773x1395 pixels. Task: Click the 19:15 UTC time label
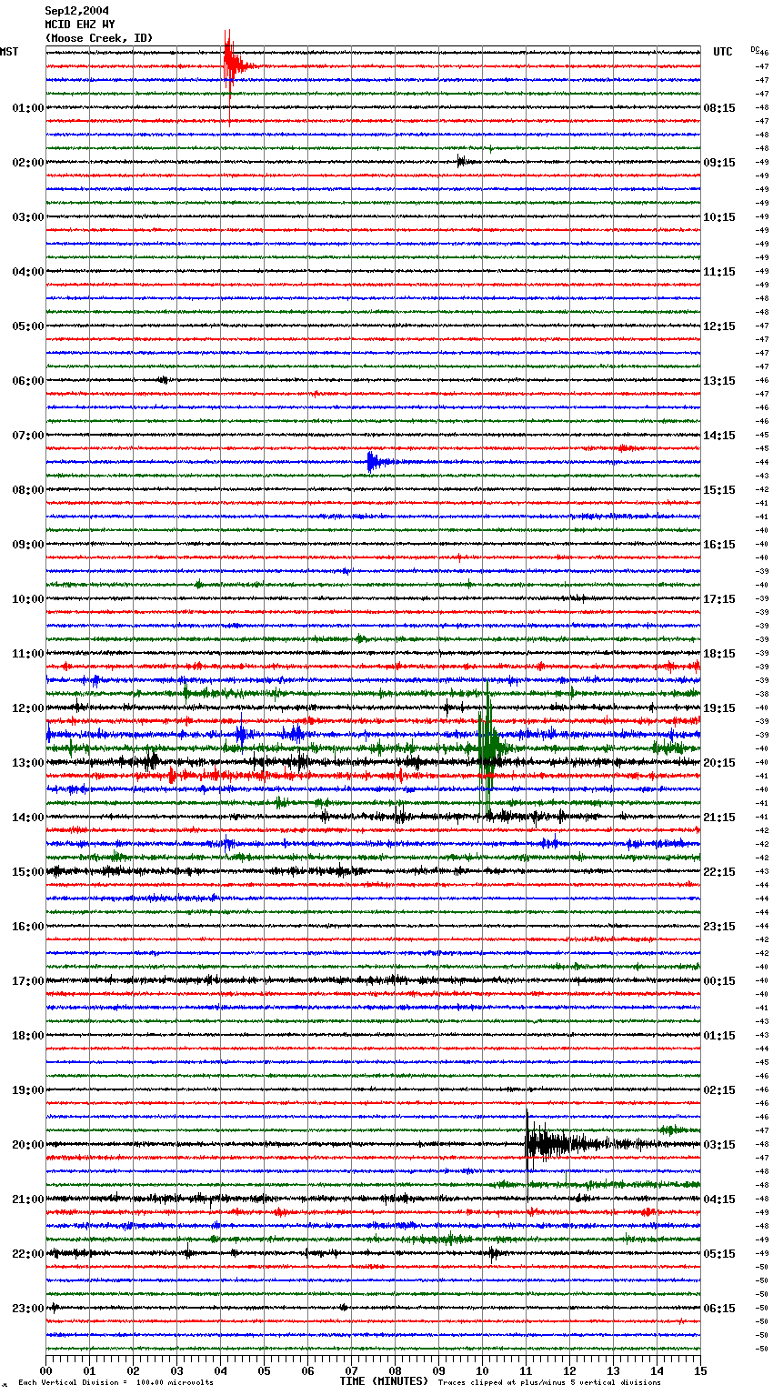pos(719,708)
